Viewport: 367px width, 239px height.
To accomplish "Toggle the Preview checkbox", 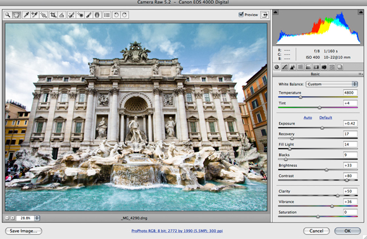I will (x=241, y=15).
